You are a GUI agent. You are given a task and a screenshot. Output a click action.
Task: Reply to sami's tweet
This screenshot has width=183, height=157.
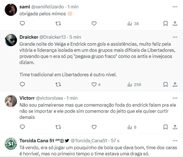(x=23, y=24)
